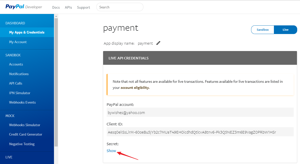Click the PayPal Developer logo

[x=24, y=7]
